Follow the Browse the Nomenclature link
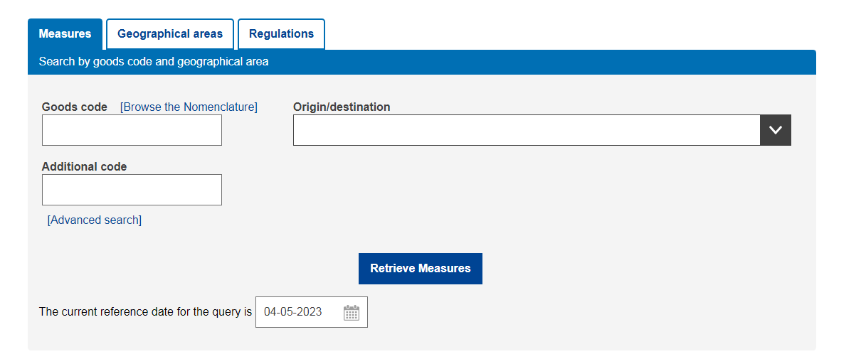Screen dimensions: 866x359 (x=189, y=107)
